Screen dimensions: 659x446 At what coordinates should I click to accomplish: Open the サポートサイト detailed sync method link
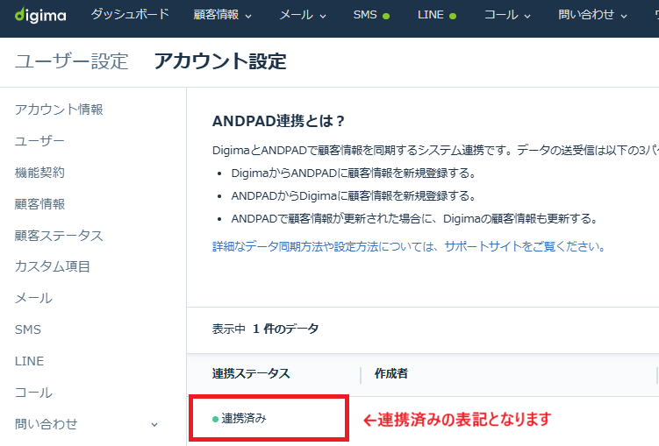409,246
